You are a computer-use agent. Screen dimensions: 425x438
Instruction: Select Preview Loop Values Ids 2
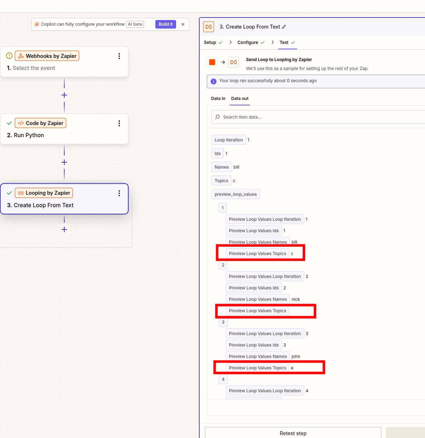[x=254, y=288]
